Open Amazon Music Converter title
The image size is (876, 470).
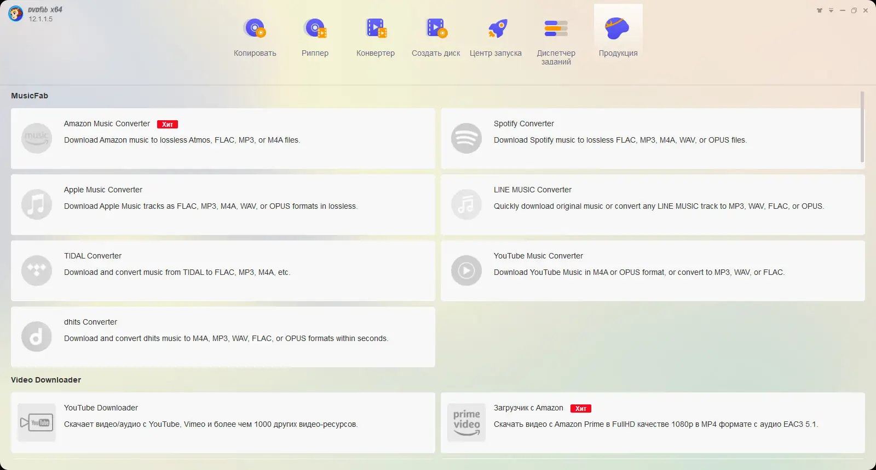tap(107, 124)
